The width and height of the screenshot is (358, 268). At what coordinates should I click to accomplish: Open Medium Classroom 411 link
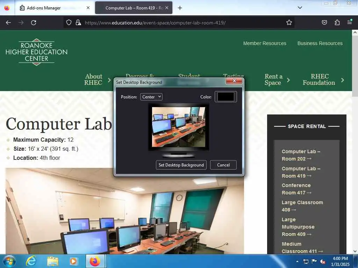[302, 247]
